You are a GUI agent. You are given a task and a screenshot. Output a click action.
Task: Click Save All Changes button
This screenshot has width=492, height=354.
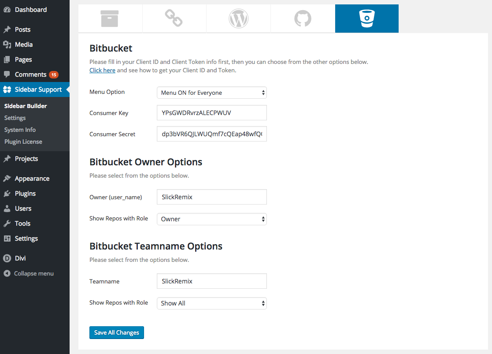coord(117,333)
